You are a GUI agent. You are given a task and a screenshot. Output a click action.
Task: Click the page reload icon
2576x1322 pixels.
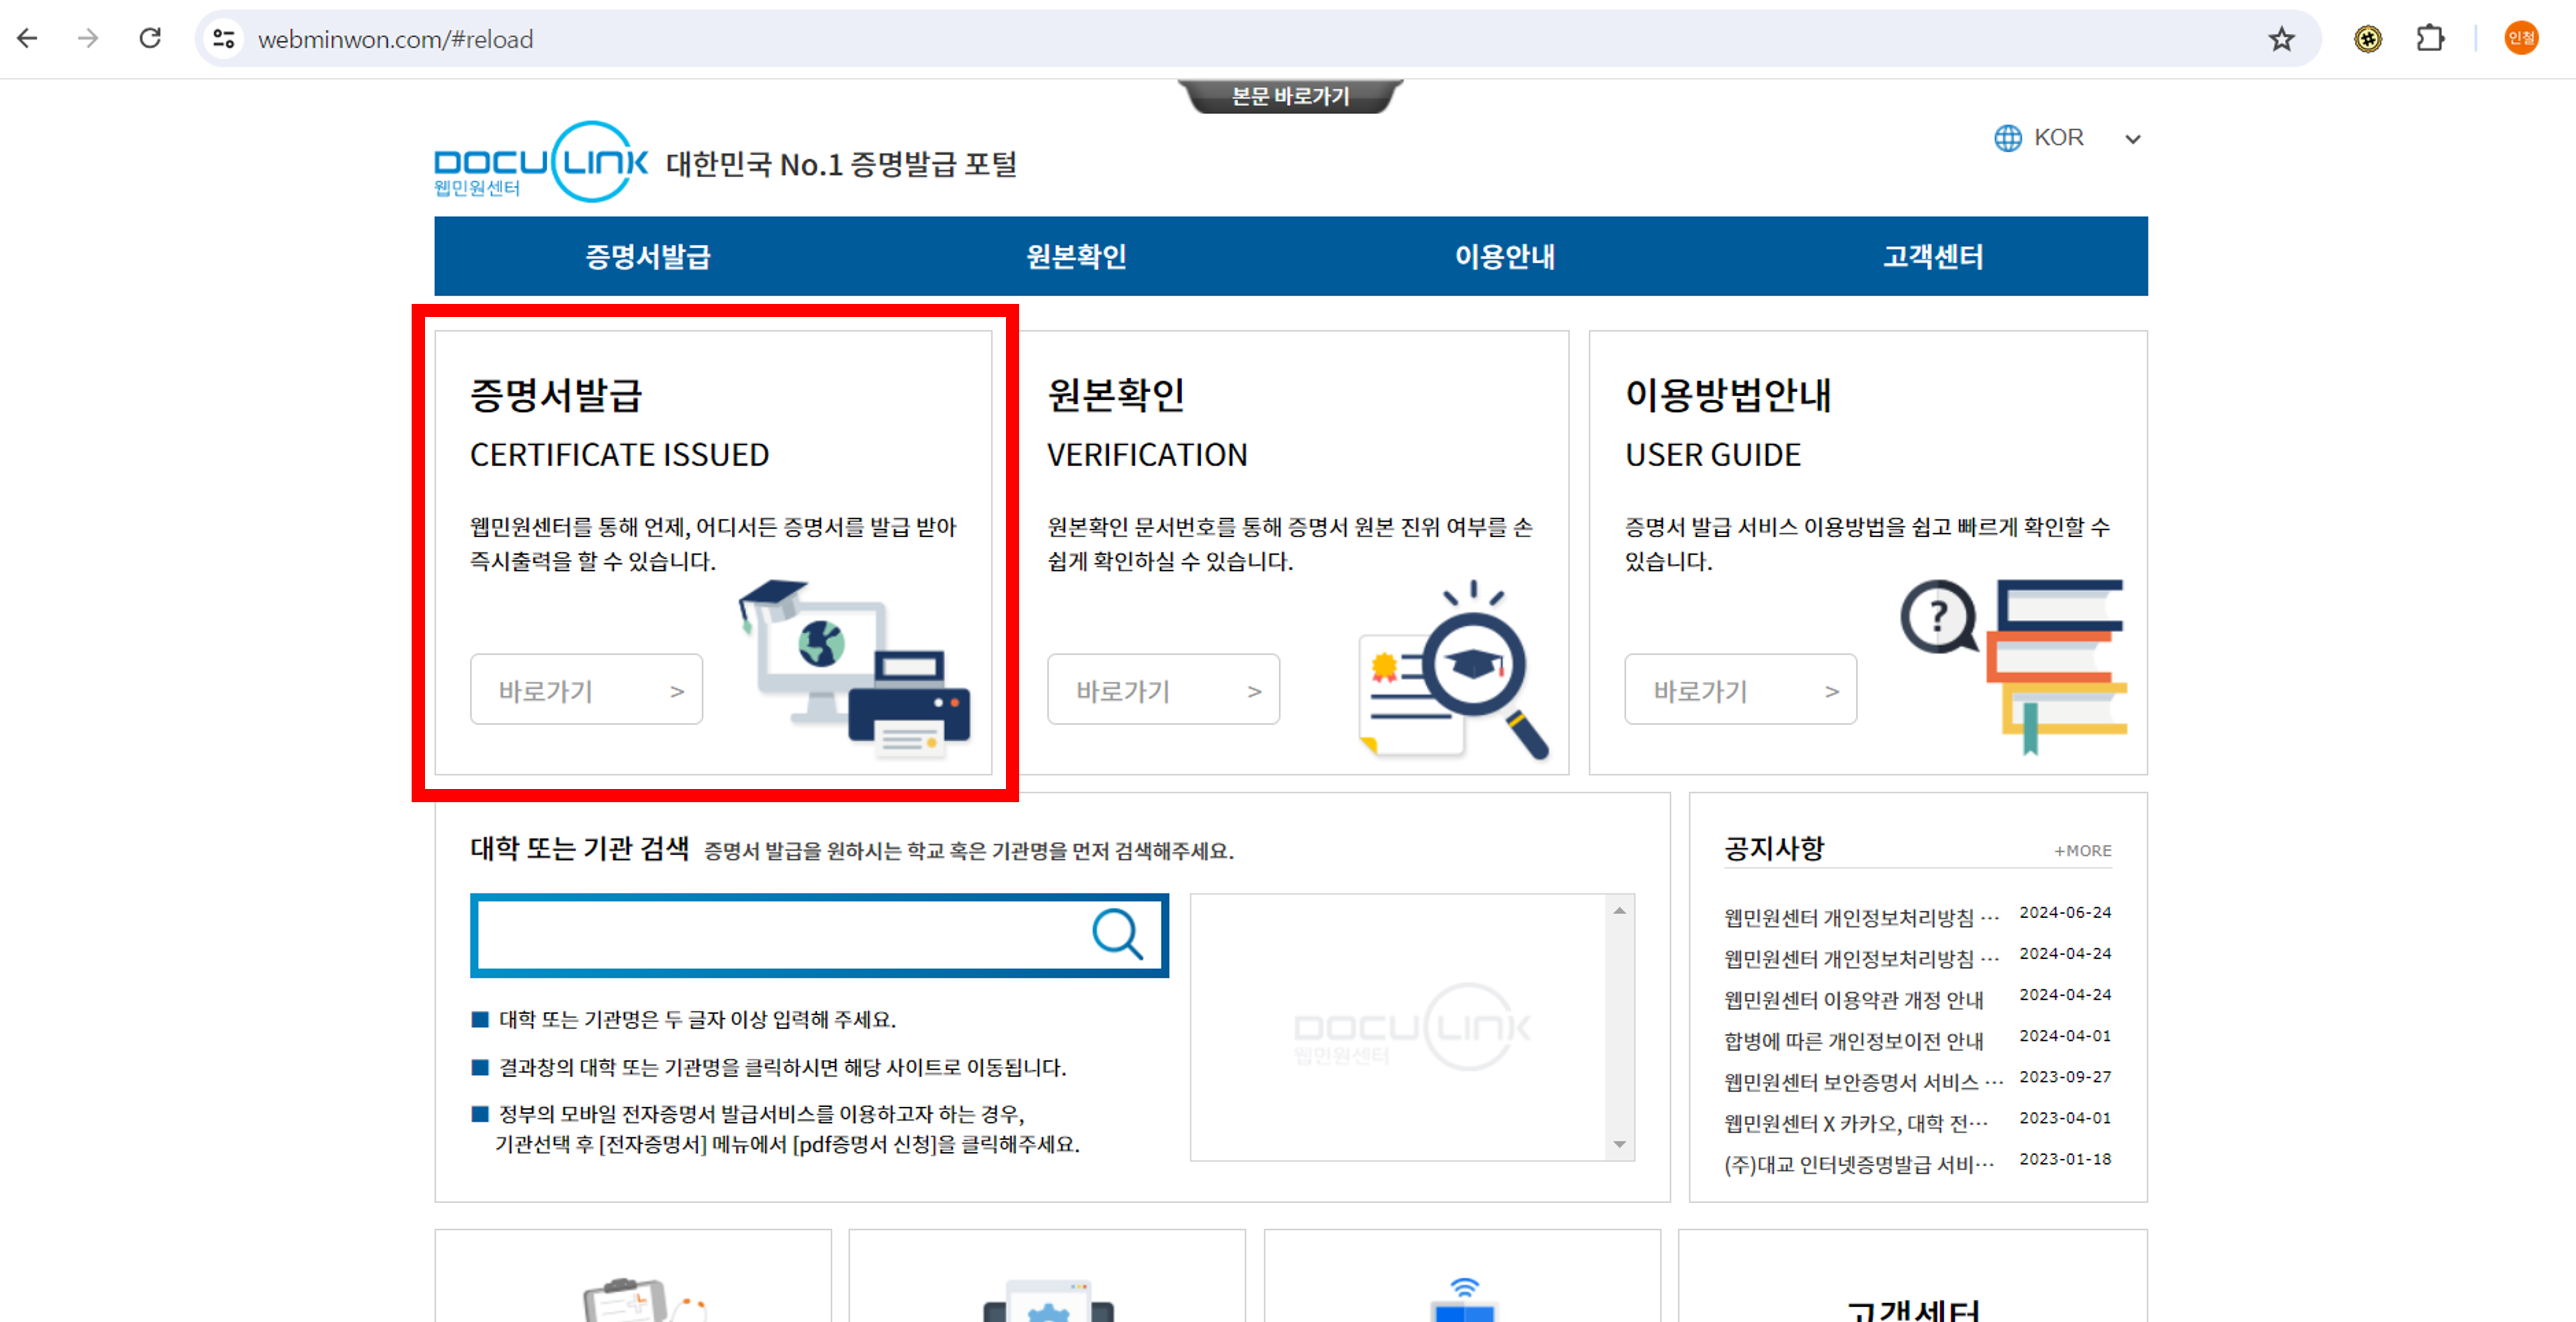(151, 38)
